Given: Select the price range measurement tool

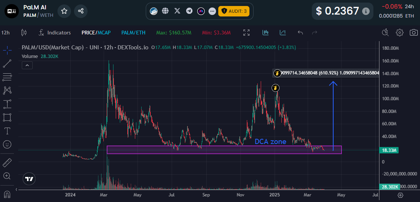Looking at the screenshot, I should [x=7, y=104].
